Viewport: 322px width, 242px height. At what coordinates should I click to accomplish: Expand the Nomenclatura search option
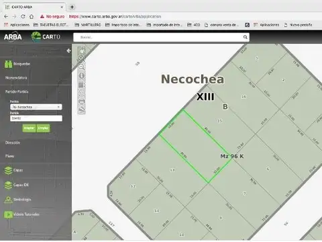(16, 78)
